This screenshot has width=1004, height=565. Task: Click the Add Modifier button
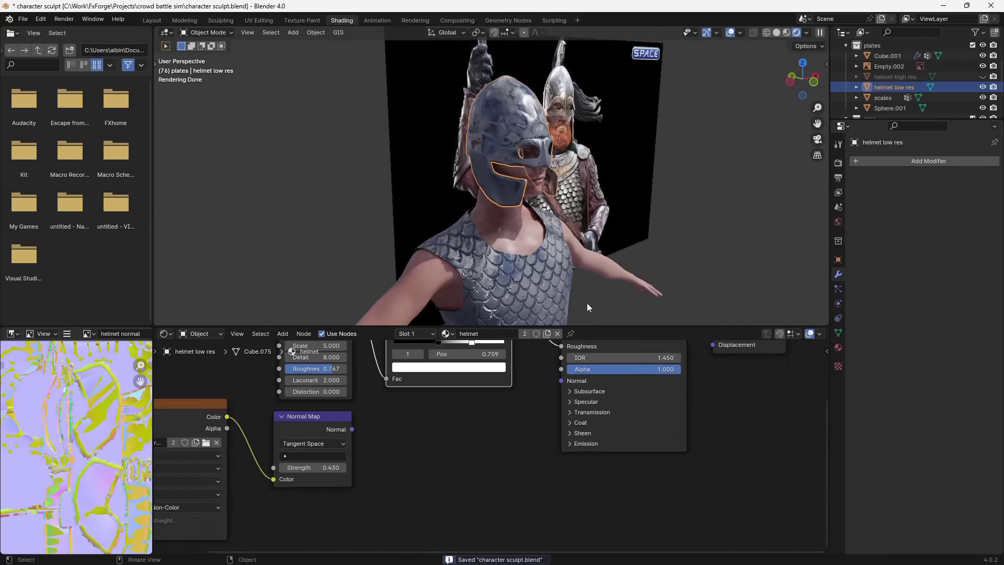pos(925,161)
